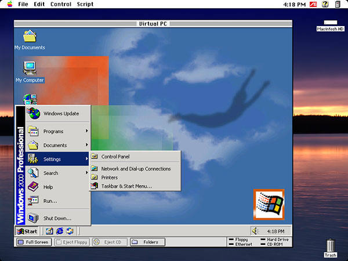Expand the Documents submenu
Screen dimensions: 348x261
pos(57,145)
